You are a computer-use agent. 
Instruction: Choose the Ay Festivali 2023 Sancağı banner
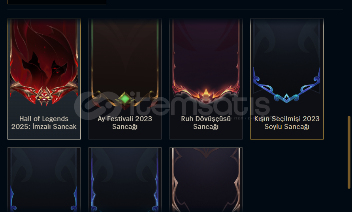(125, 79)
